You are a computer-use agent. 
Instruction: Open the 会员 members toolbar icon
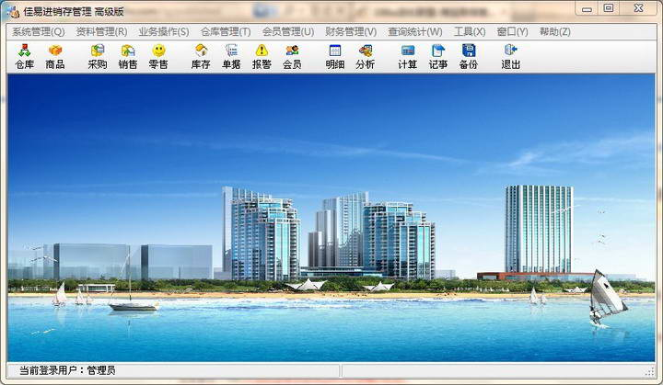[292, 57]
